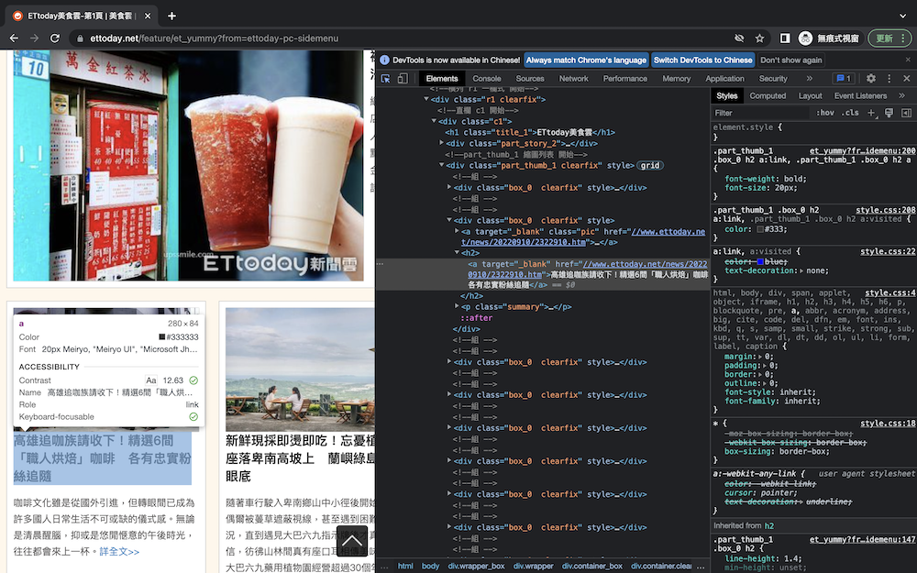Click Always match Chrome's language
Viewport: 917px width, 573px height.
pyautogui.click(x=586, y=60)
